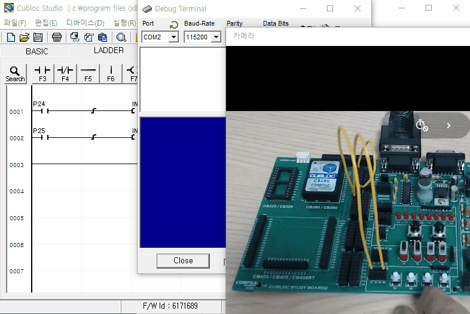
Task: Open a file with the folder icon
Action: pos(25,37)
